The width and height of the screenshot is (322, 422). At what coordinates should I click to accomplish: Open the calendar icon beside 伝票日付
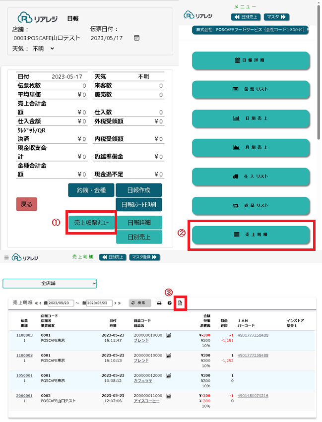136,38
